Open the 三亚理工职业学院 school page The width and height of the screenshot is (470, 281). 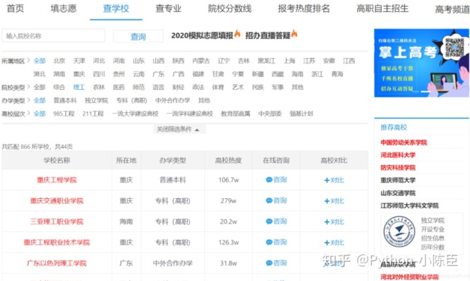click(57, 222)
